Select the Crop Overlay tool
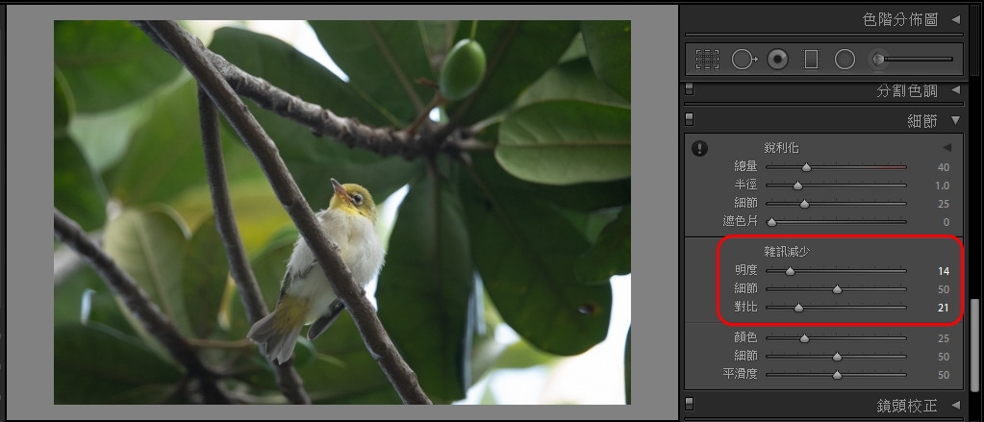 [x=707, y=60]
